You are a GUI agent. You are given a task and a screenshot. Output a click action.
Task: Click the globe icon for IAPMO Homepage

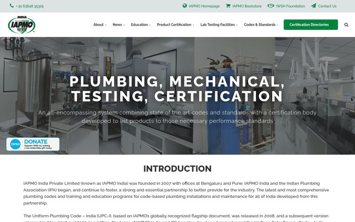tap(185, 5)
